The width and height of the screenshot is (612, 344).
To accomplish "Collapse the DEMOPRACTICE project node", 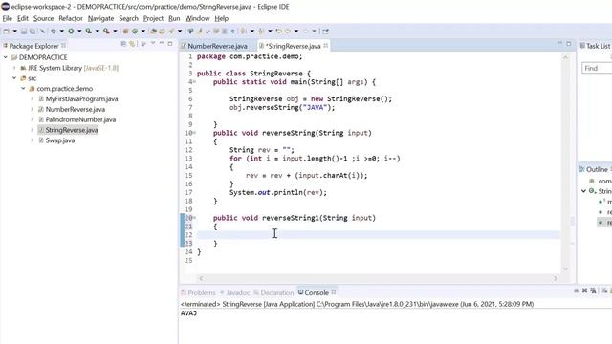I will click(6, 57).
